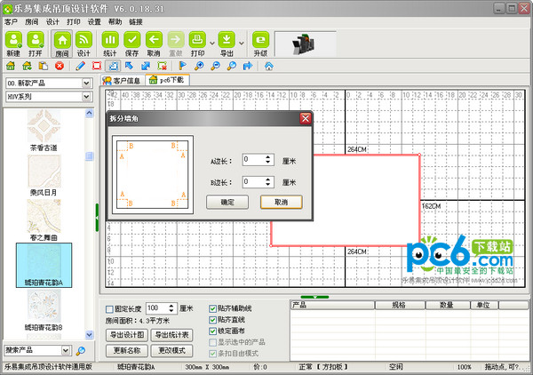Toggle the 贴齐辅助线 checkbox
The height and width of the screenshot is (375, 533).
211,308
